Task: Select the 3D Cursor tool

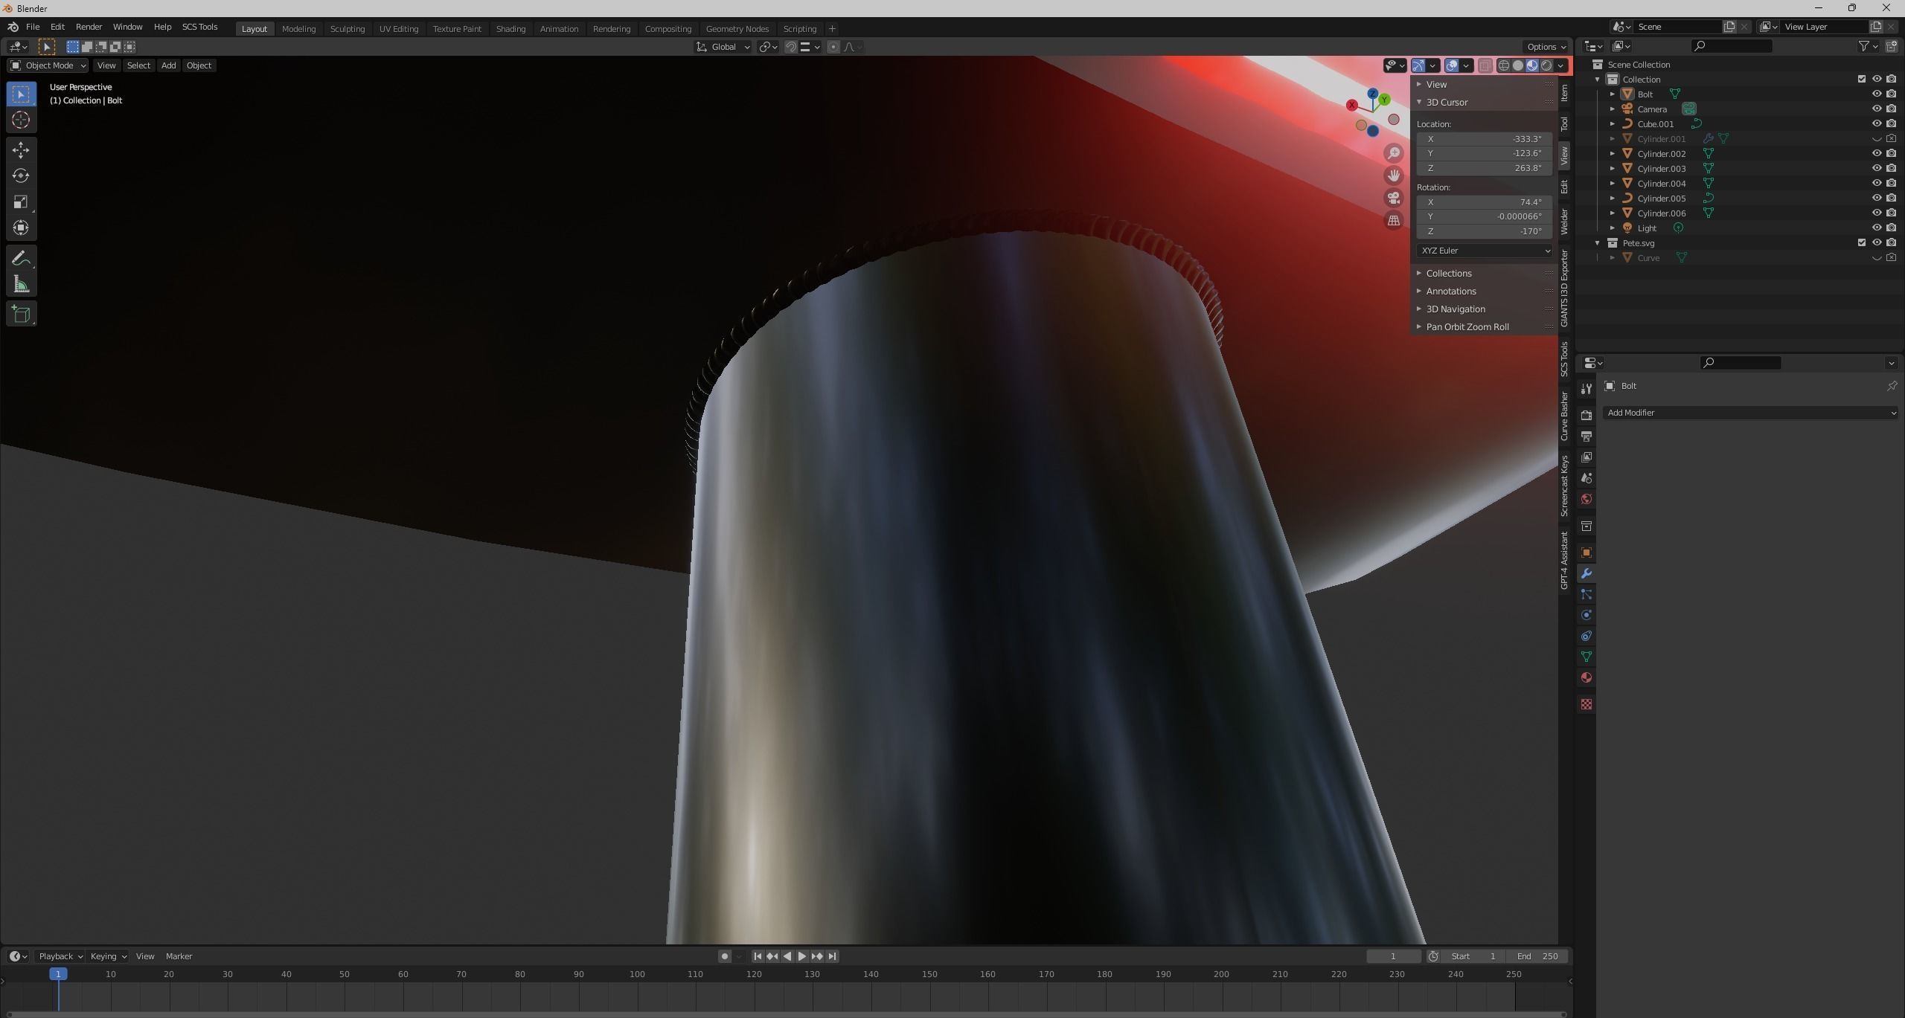Action: (21, 120)
